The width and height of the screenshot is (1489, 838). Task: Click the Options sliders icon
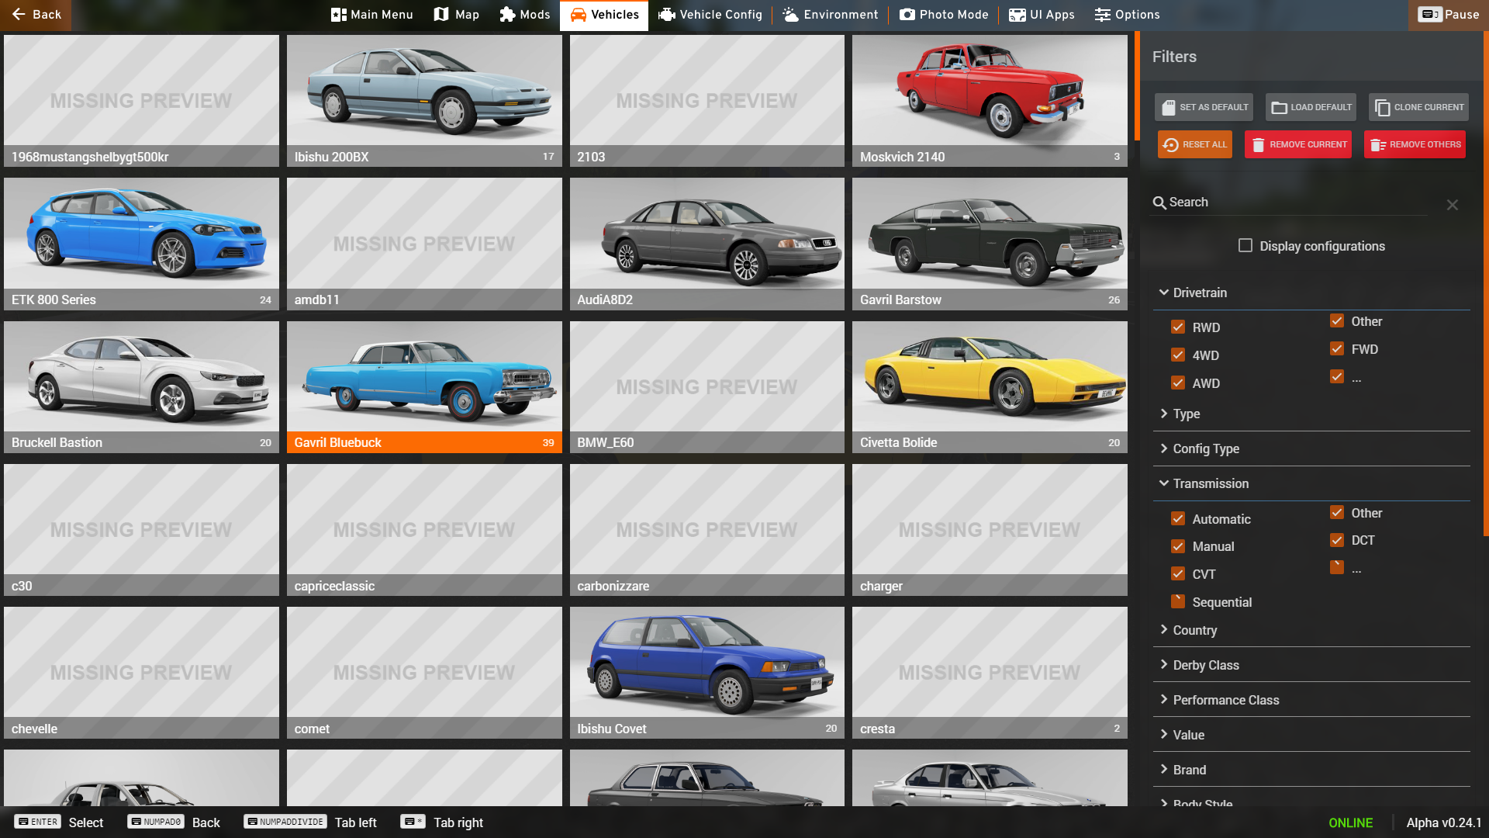1103,15
